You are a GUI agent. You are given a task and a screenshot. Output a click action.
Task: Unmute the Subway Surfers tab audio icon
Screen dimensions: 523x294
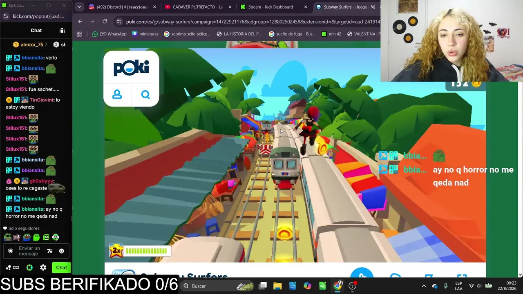[x=373, y=7]
